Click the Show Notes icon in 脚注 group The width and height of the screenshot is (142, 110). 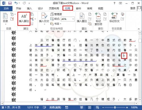tap(32, 23)
